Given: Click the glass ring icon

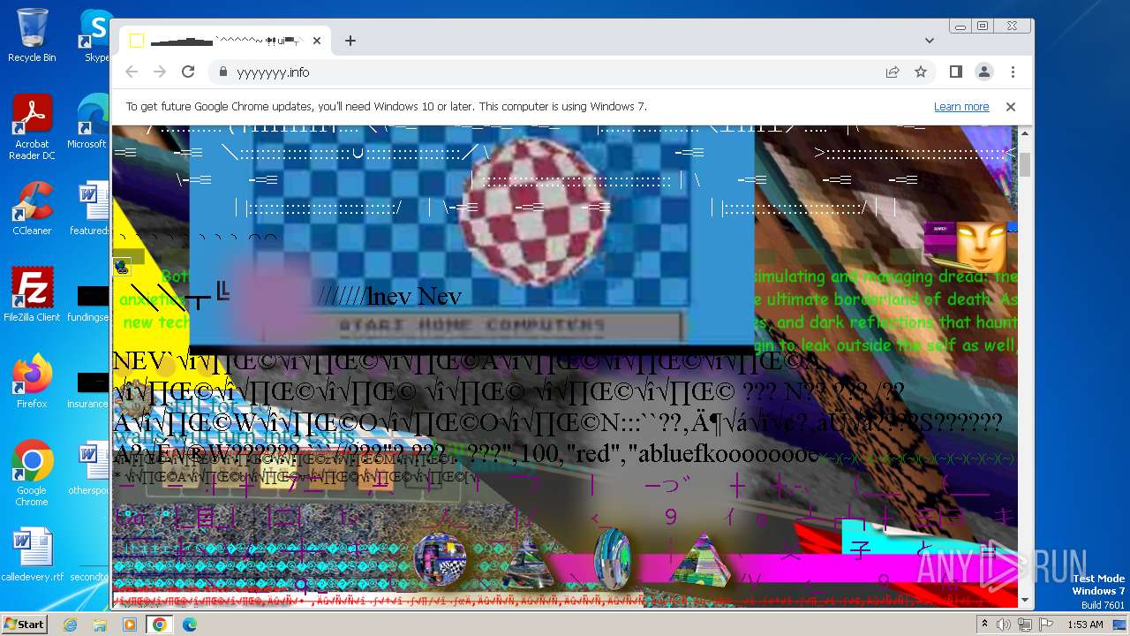Looking at the screenshot, I should [x=612, y=558].
